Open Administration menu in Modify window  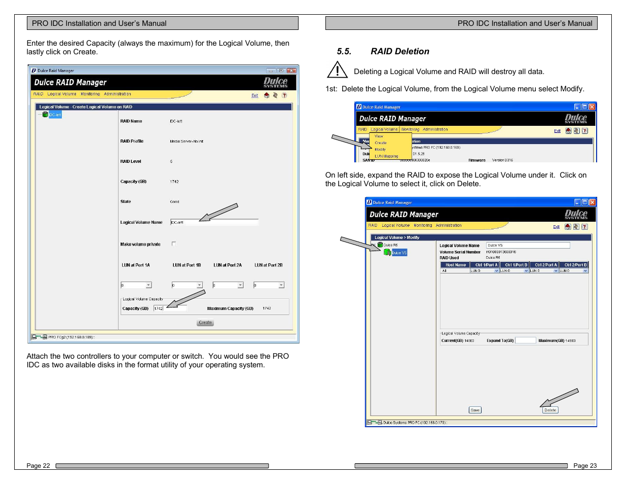[449, 225]
